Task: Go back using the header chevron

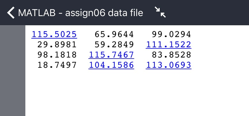Action: 11,13
